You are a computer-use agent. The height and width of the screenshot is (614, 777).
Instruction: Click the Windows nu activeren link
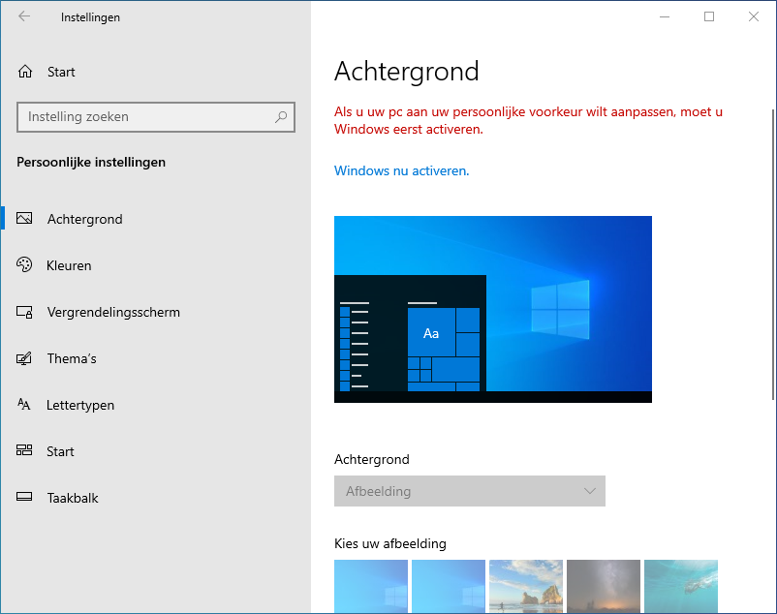point(401,170)
